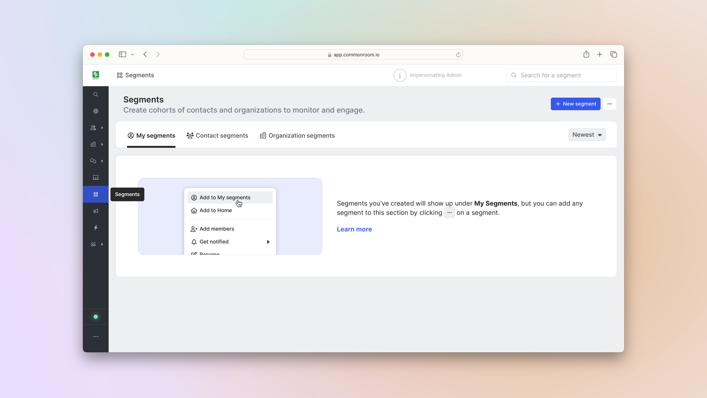This screenshot has width=707, height=398.
Task: Open the globe icon in the sidebar
Action: [x=96, y=111]
